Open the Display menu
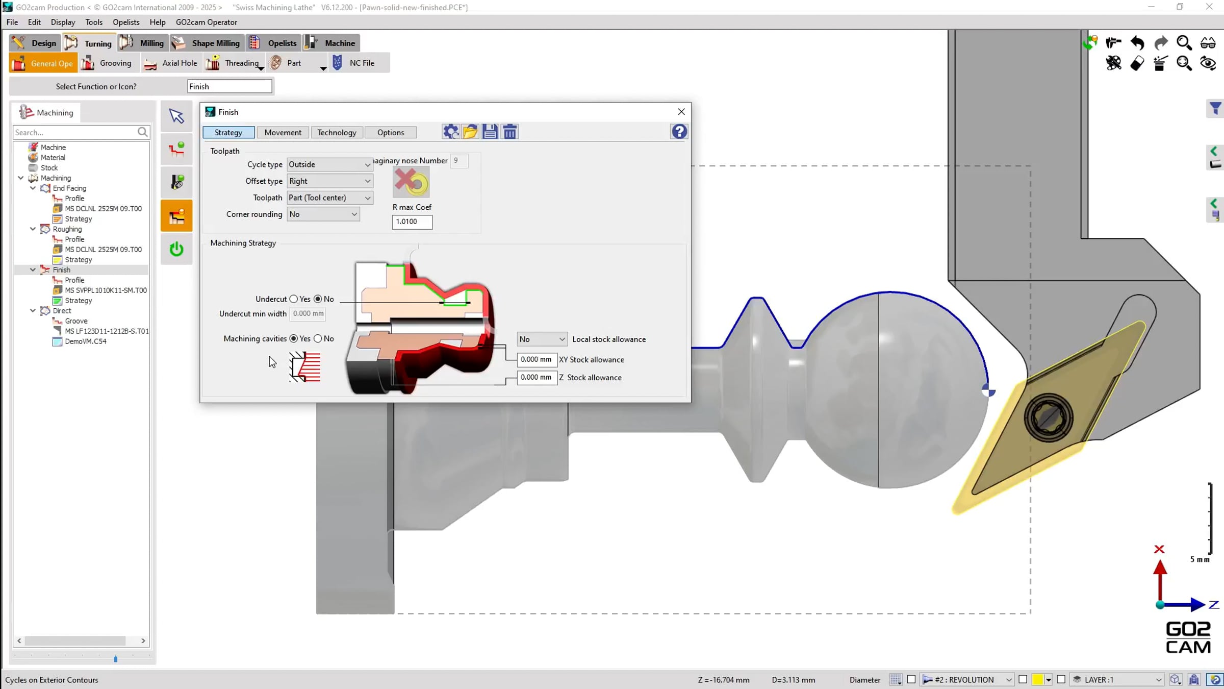The width and height of the screenshot is (1224, 689). [63, 22]
